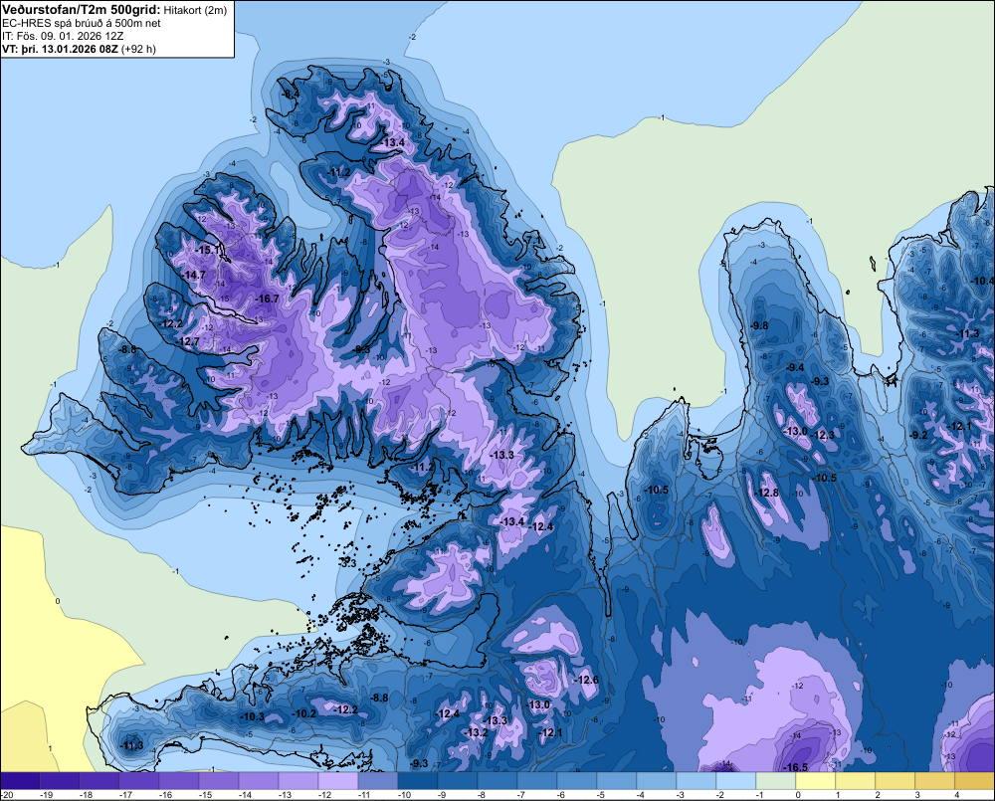Click the valid time 'VT: þri. 13.01.2026 08Z'
Viewport: 995px width, 801px height.
click(60, 49)
